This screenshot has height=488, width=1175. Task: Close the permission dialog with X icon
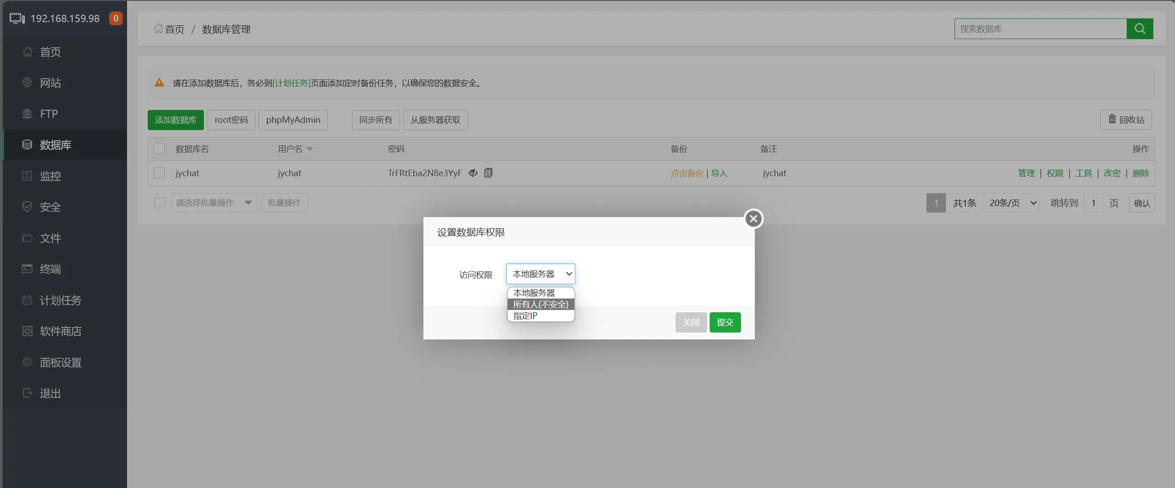(x=753, y=219)
